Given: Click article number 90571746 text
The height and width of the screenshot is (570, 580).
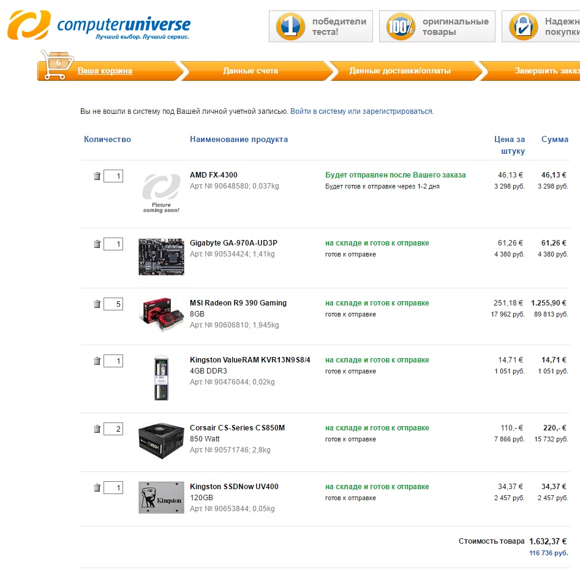Looking at the screenshot, I should [230, 450].
